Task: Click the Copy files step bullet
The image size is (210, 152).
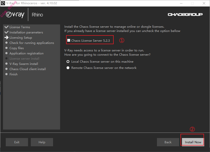Action: 7,48
